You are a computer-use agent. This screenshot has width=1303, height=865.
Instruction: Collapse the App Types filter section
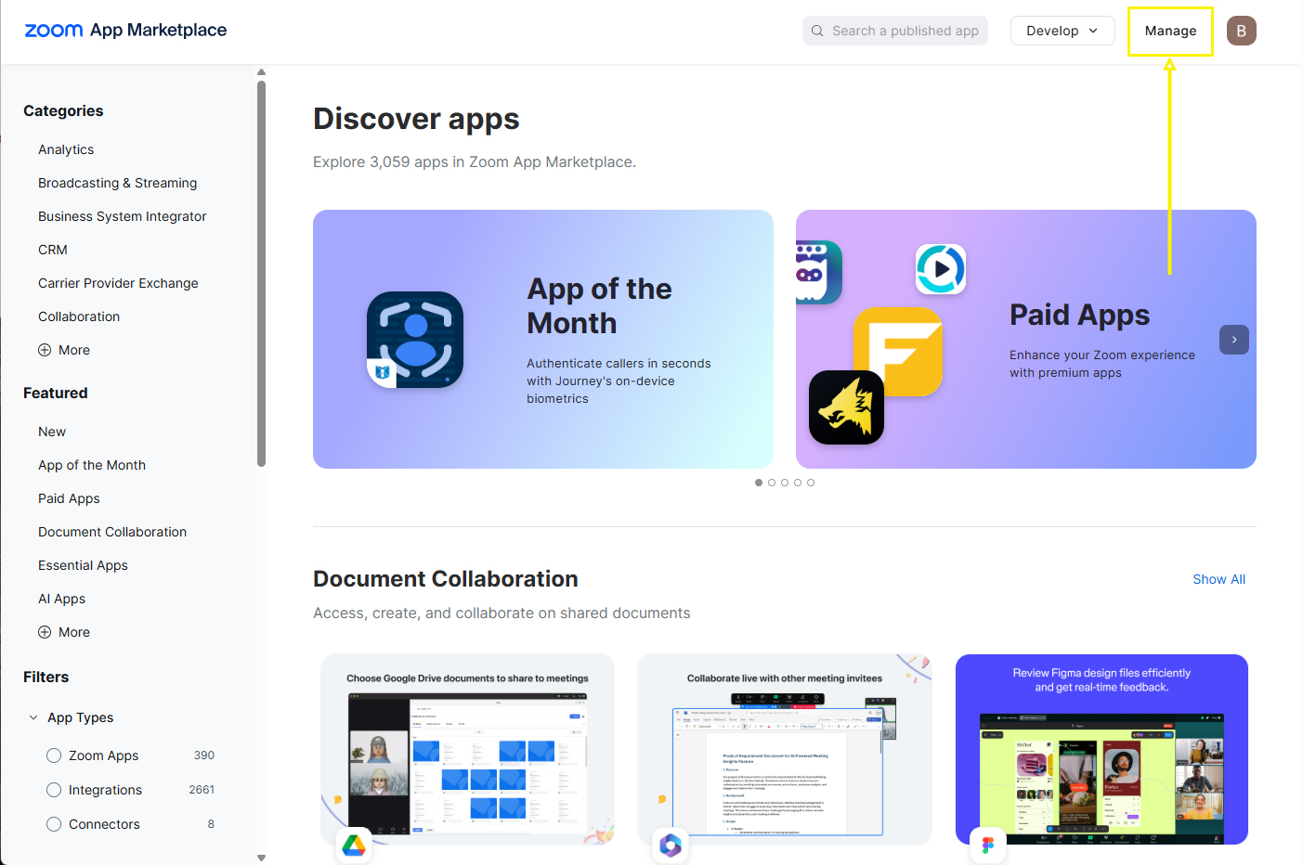click(34, 717)
